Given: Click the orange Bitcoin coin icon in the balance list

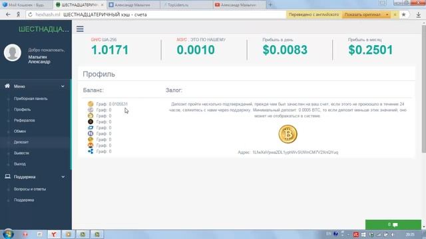Looking at the screenshot, I should 91,104.
